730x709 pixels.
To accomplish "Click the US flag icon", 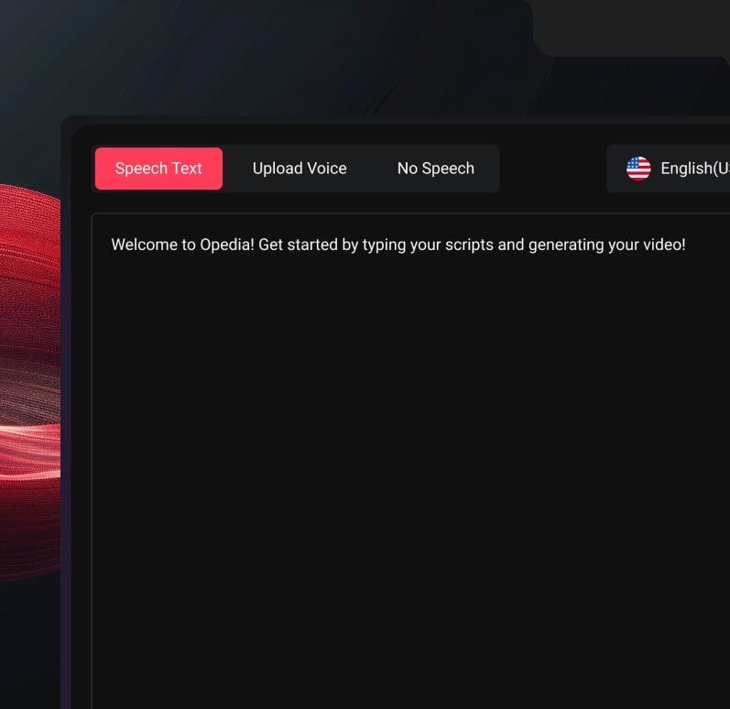I will (x=638, y=169).
